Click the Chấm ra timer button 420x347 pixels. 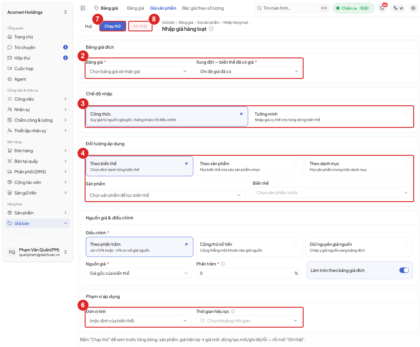tap(353, 8)
